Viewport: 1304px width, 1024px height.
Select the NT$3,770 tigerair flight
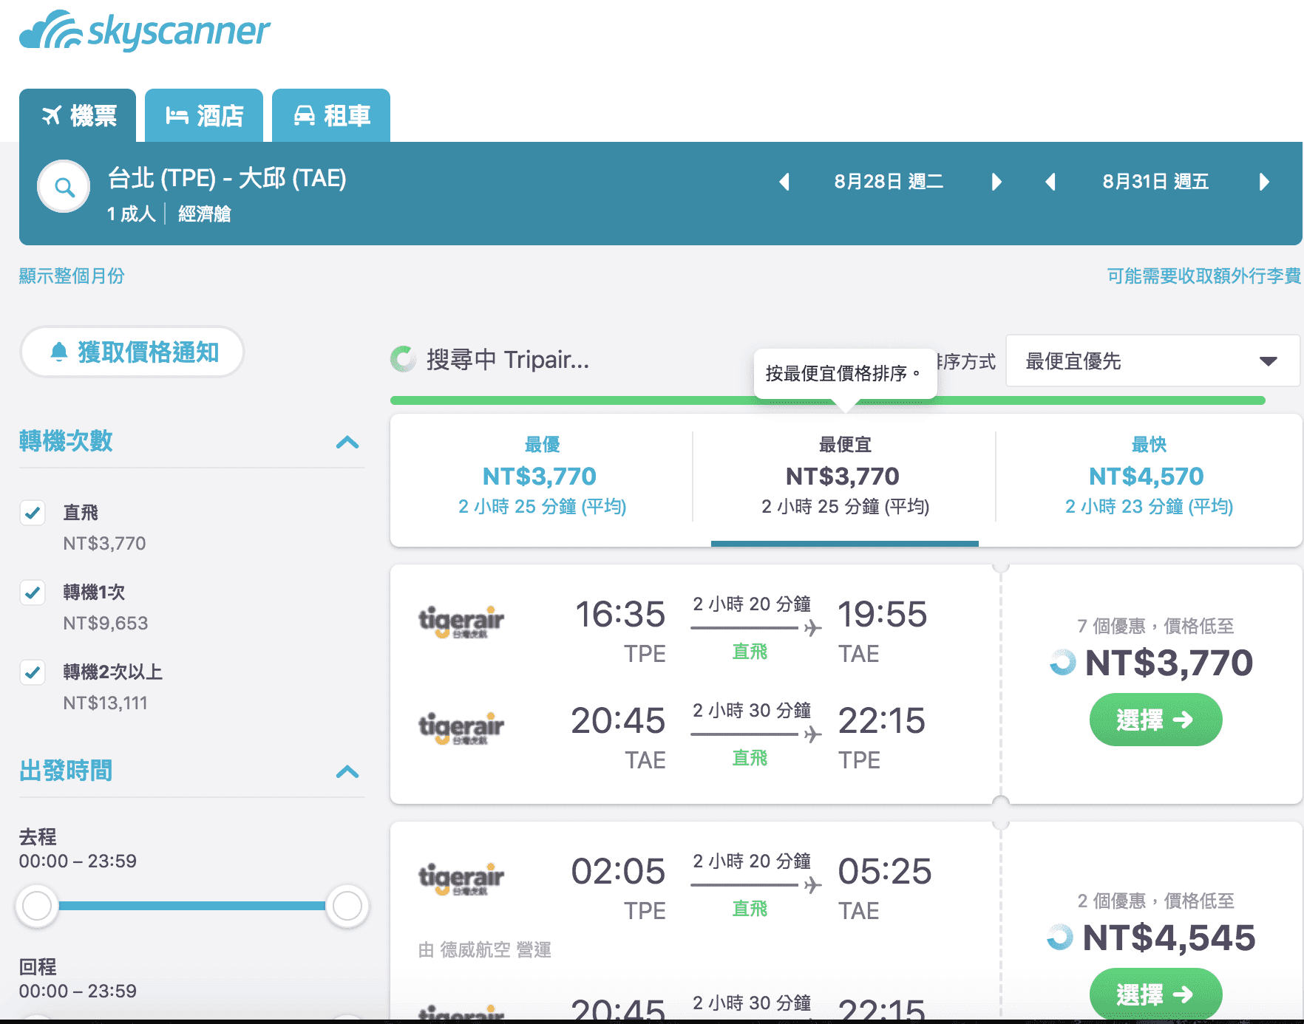(1155, 720)
